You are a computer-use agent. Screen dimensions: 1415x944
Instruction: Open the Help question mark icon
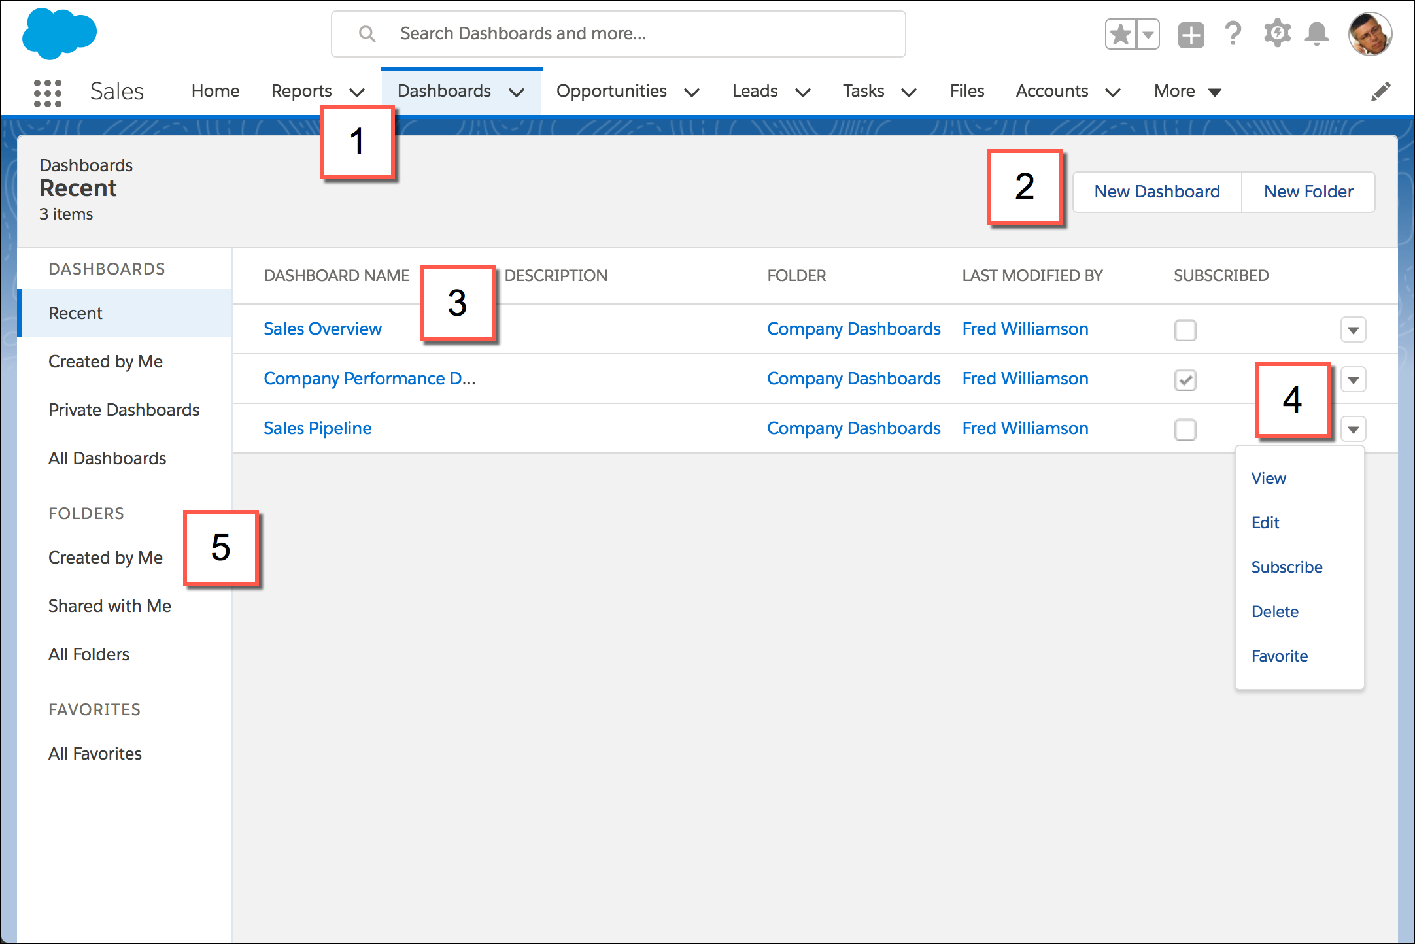pos(1233,33)
